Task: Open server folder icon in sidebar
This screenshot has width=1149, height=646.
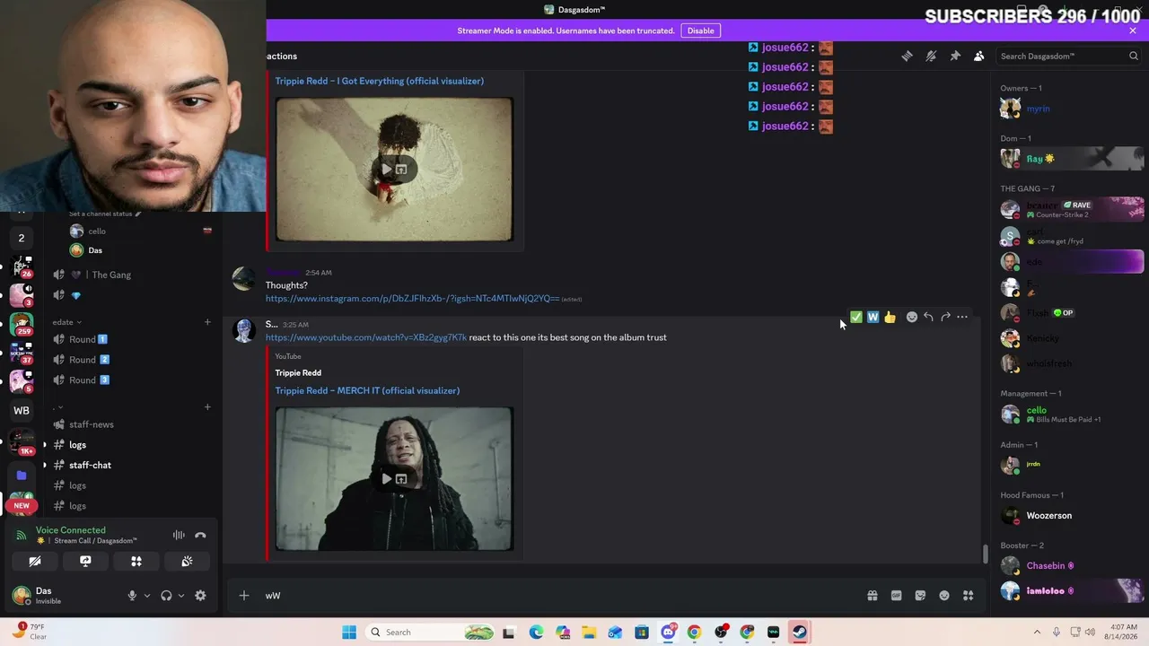Action: coord(22,475)
